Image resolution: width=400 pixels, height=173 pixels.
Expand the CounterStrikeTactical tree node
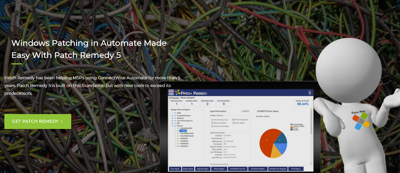(172, 116)
